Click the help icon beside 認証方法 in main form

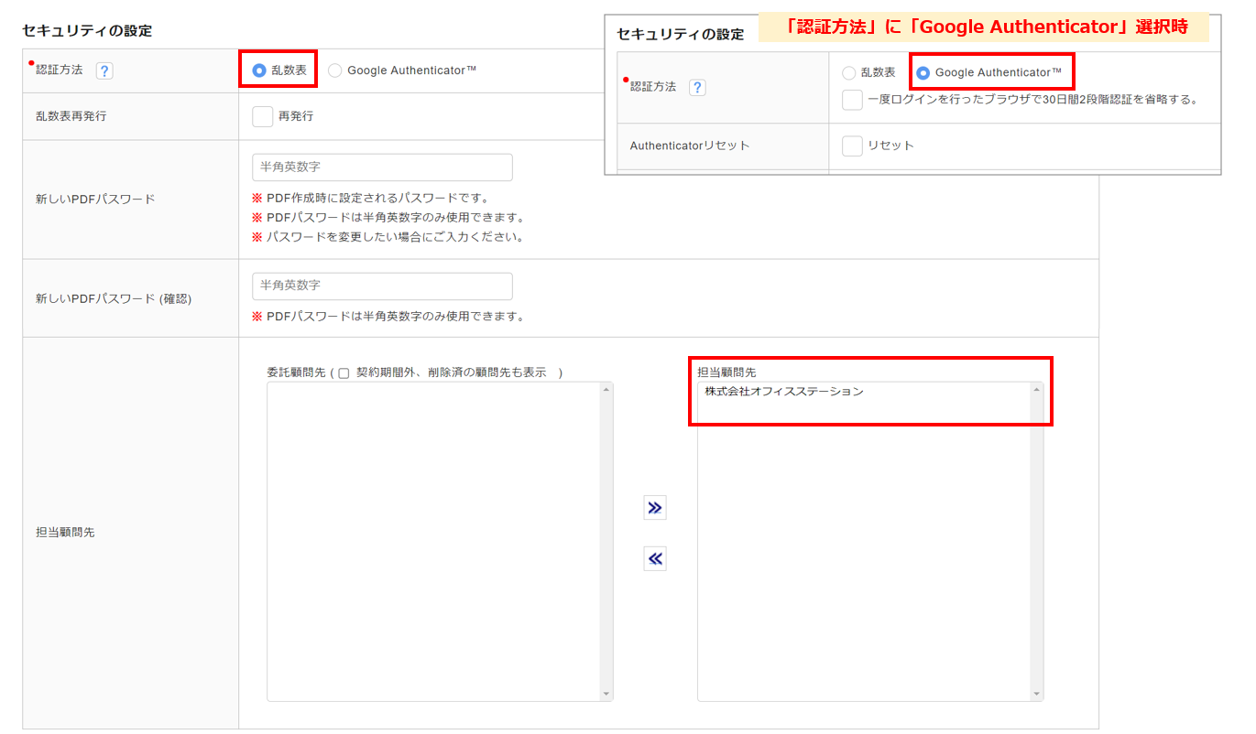(x=104, y=71)
